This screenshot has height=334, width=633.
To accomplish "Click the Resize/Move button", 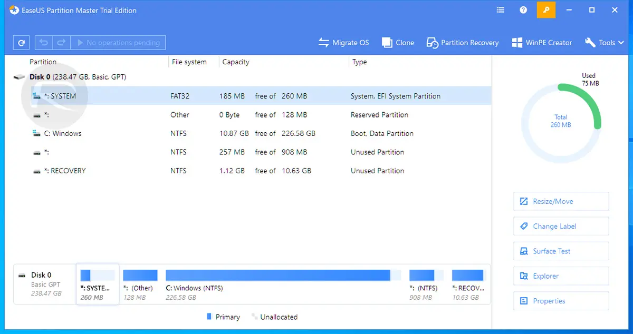I will click(x=561, y=201).
